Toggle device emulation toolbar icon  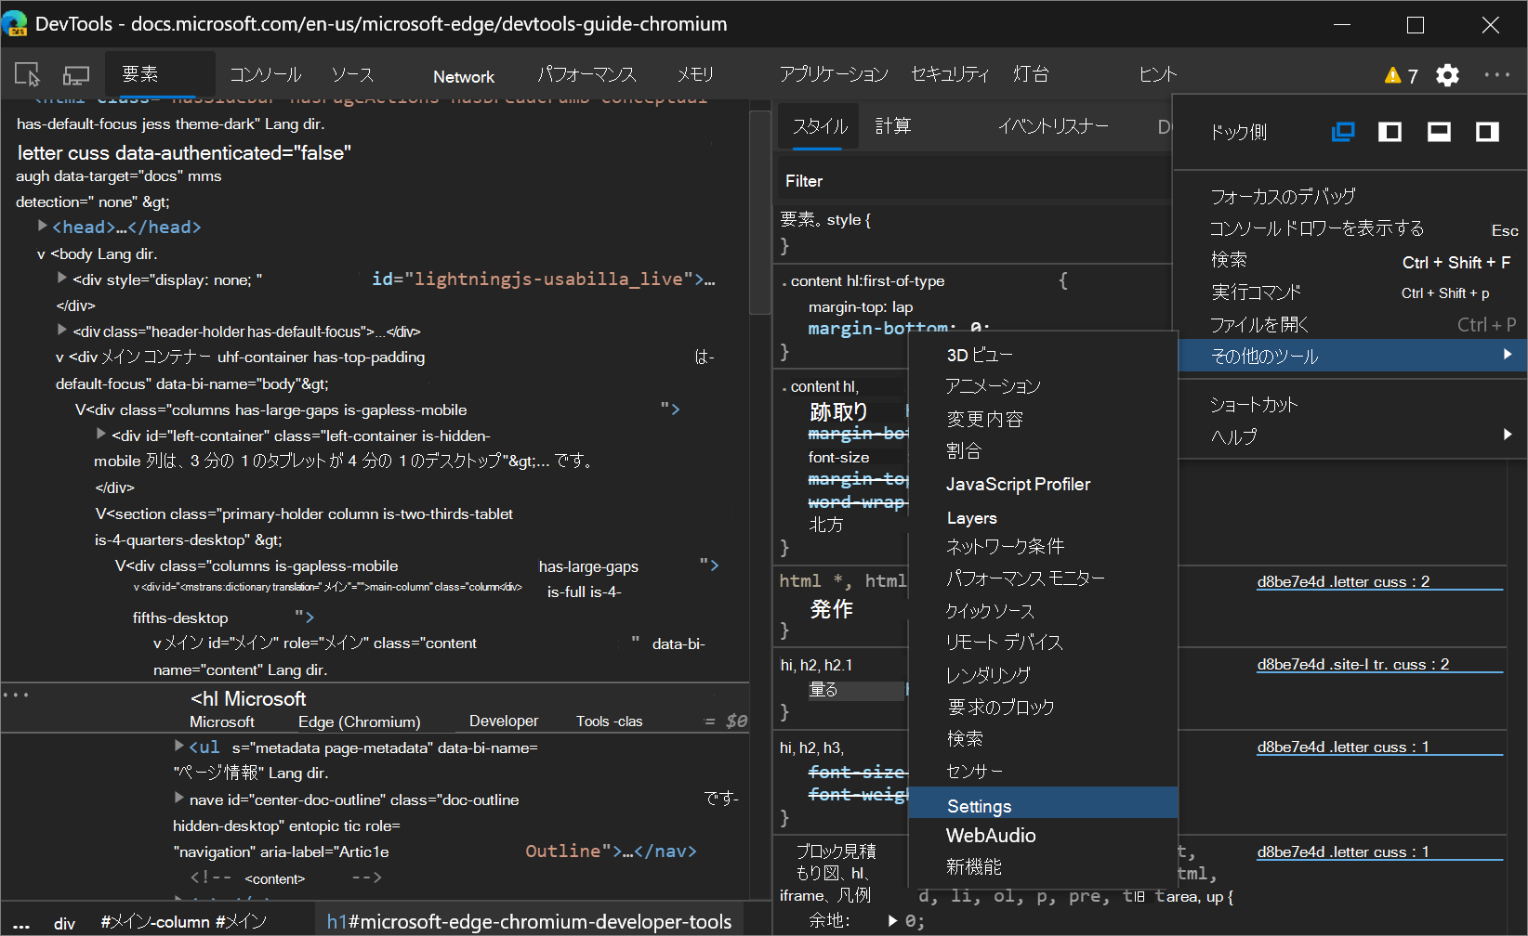(x=76, y=75)
